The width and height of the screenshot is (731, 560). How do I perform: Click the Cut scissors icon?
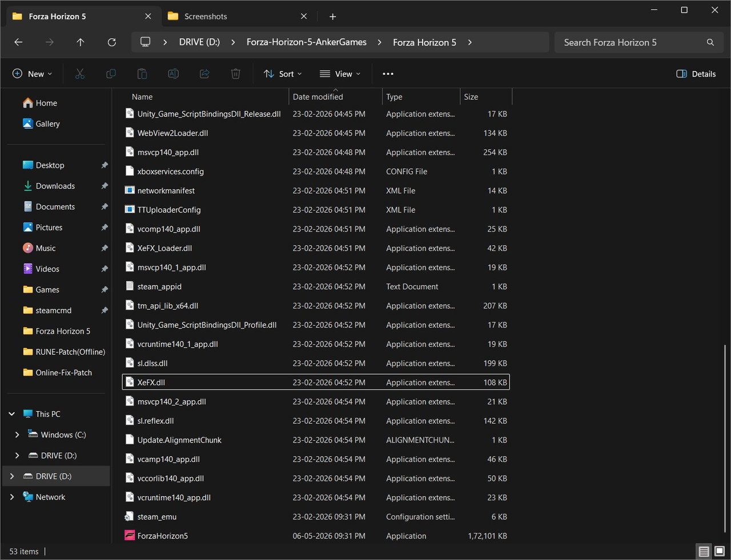[80, 74]
